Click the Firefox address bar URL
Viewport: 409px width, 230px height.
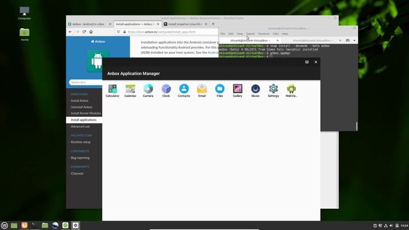click(162, 32)
